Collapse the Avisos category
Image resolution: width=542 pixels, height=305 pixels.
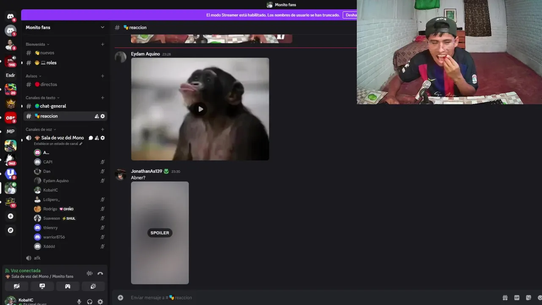point(33,76)
